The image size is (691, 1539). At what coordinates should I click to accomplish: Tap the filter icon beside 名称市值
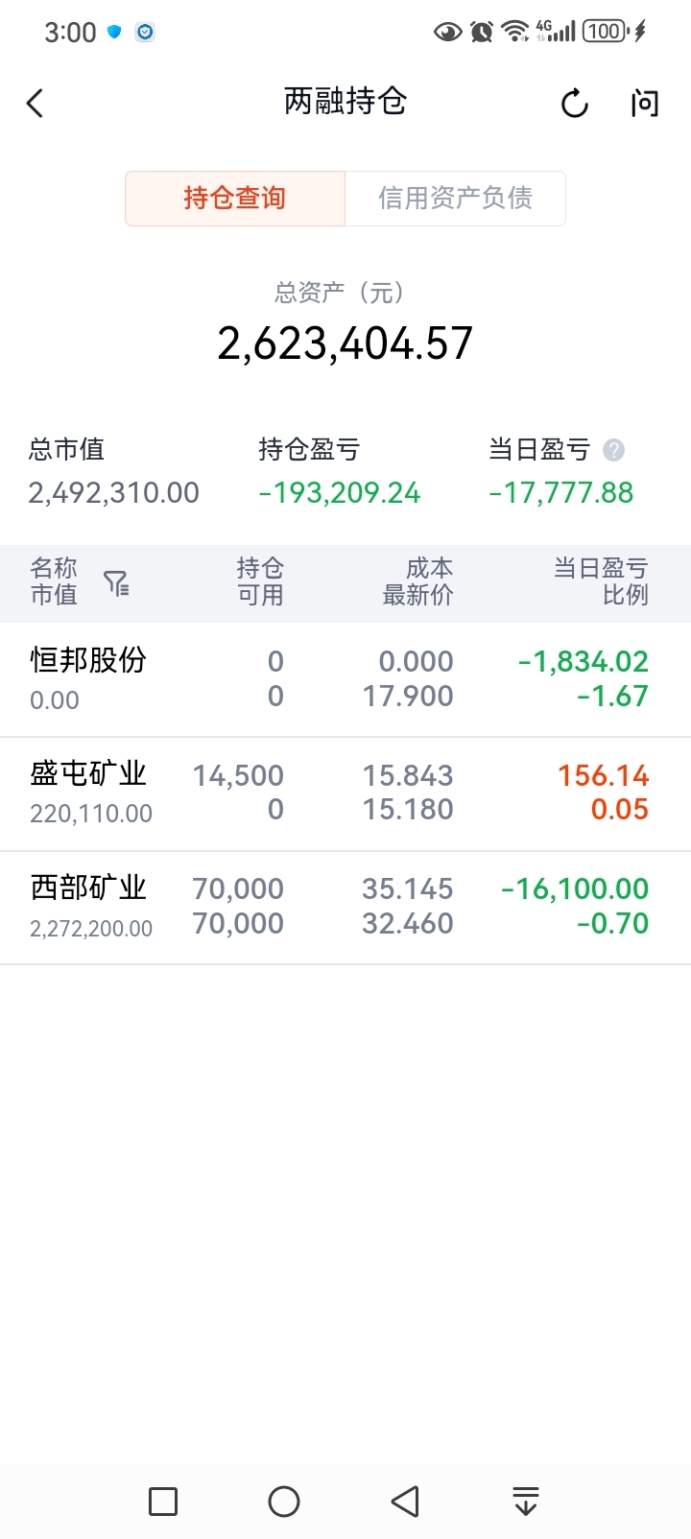116,582
